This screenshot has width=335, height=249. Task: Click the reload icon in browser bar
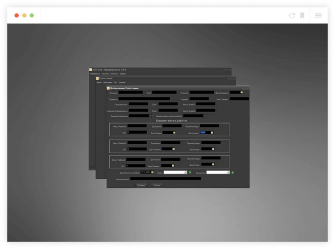click(292, 15)
